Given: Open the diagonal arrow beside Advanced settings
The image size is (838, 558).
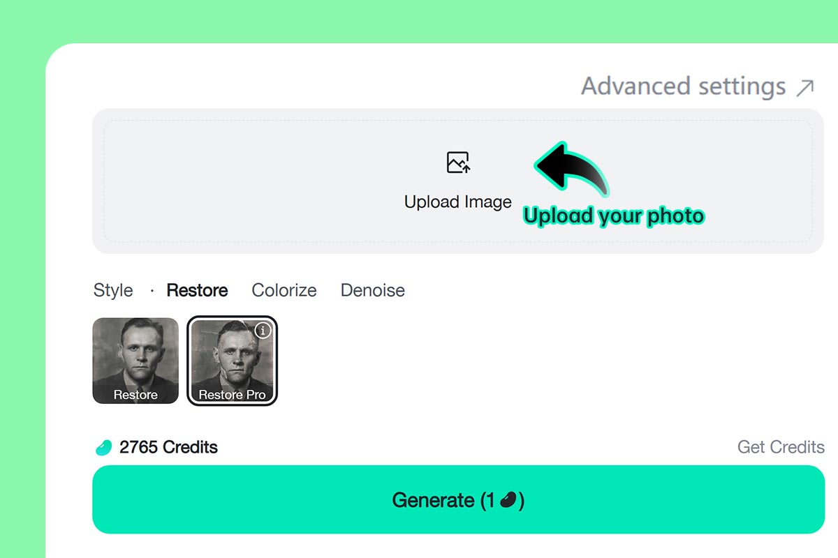Looking at the screenshot, I should coord(805,87).
